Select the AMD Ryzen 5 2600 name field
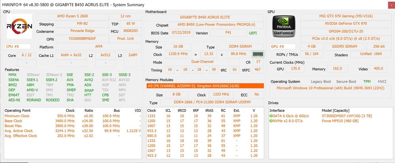This screenshot has height=163, width=395. 72,16
